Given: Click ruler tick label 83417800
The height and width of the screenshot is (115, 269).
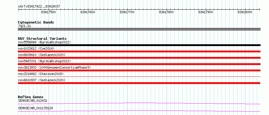Looking at the screenshot, I should [167, 12].
